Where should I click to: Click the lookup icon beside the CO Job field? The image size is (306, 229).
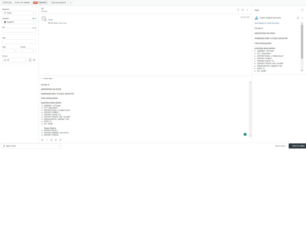pos(34,60)
